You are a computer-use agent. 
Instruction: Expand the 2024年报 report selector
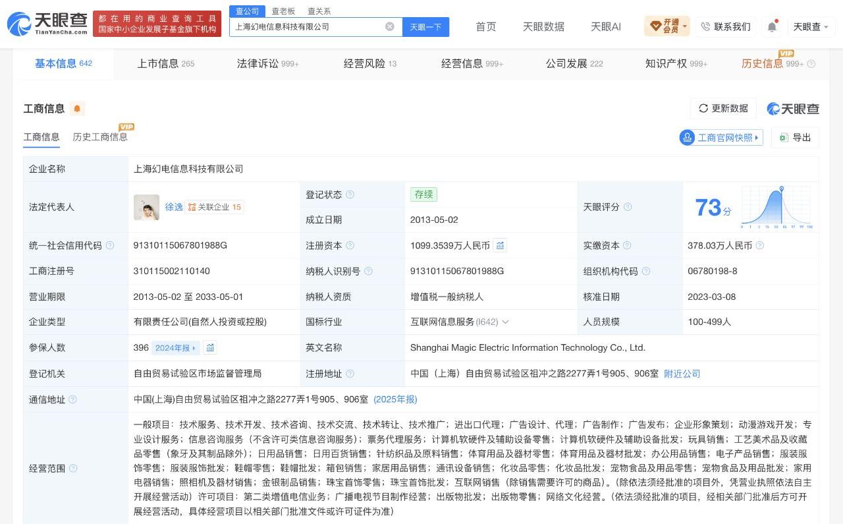point(176,347)
